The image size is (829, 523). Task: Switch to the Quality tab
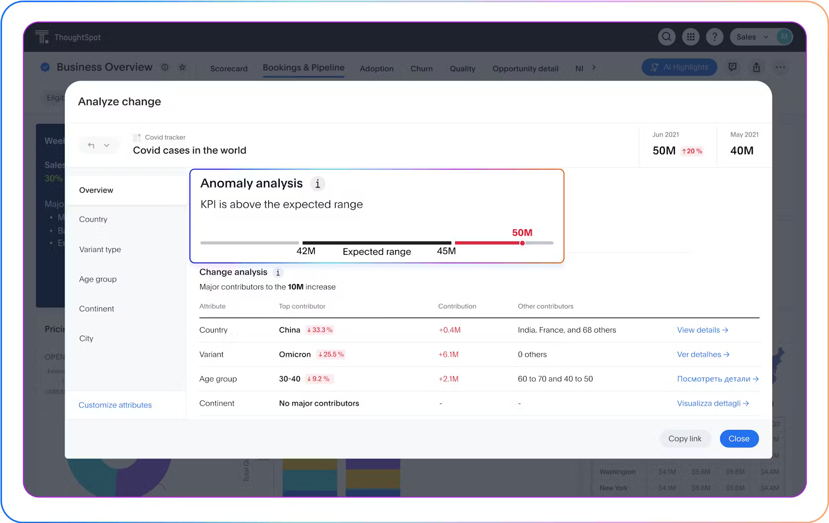pos(462,68)
